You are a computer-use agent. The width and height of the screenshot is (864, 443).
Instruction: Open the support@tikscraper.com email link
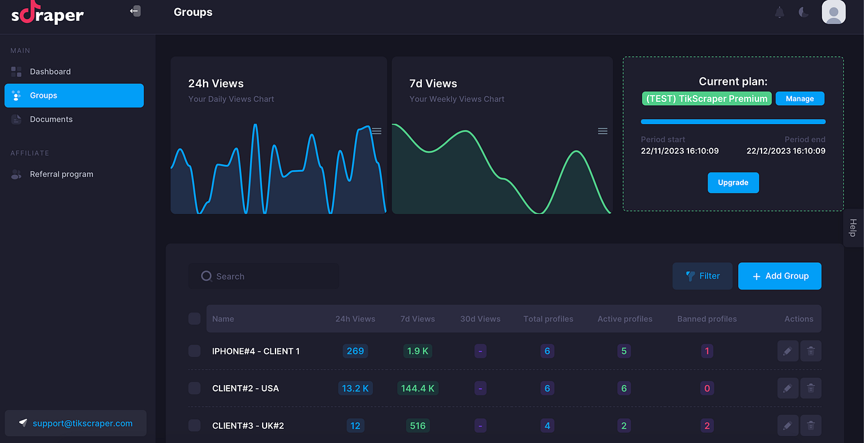click(83, 423)
